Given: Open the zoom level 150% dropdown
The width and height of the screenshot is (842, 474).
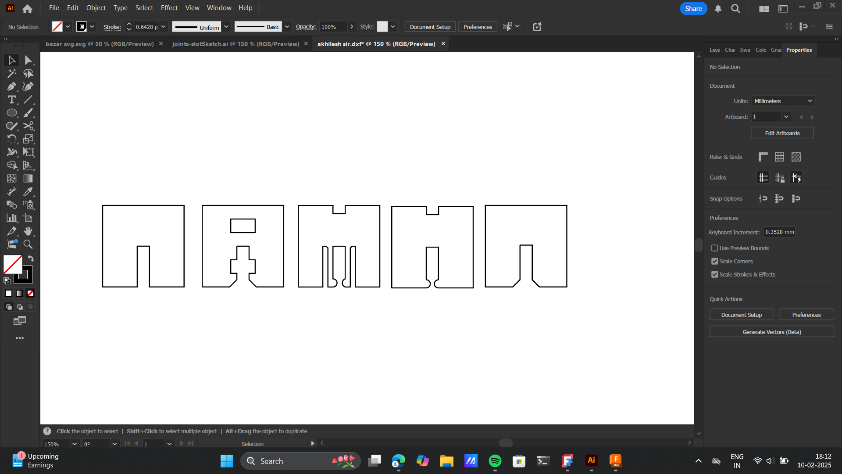Looking at the screenshot, I should click(75, 444).
